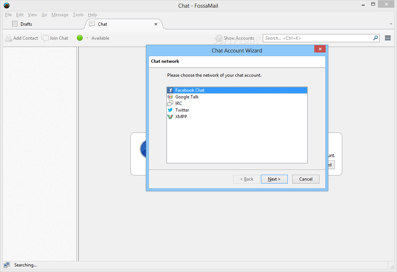Select Facebook Chat network entry
397x272 pixels.
tap(237, 90)
